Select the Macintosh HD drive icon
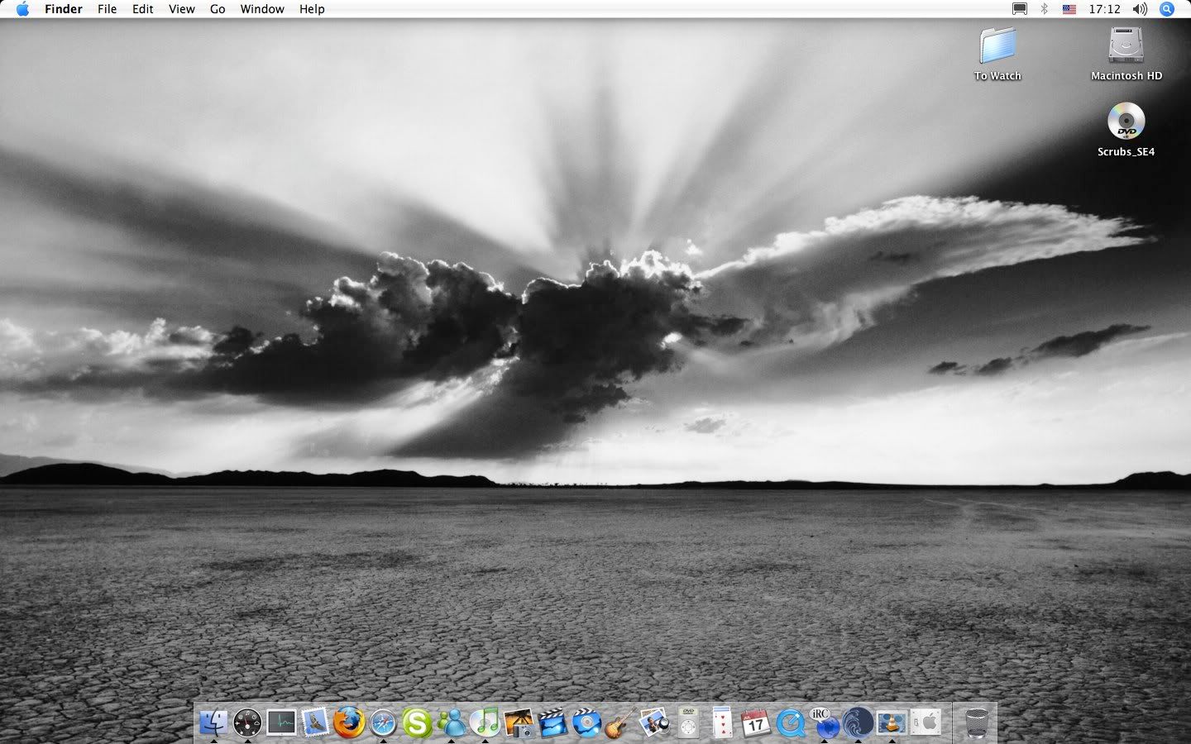The image size is (1191, 744). (1126, 54)
